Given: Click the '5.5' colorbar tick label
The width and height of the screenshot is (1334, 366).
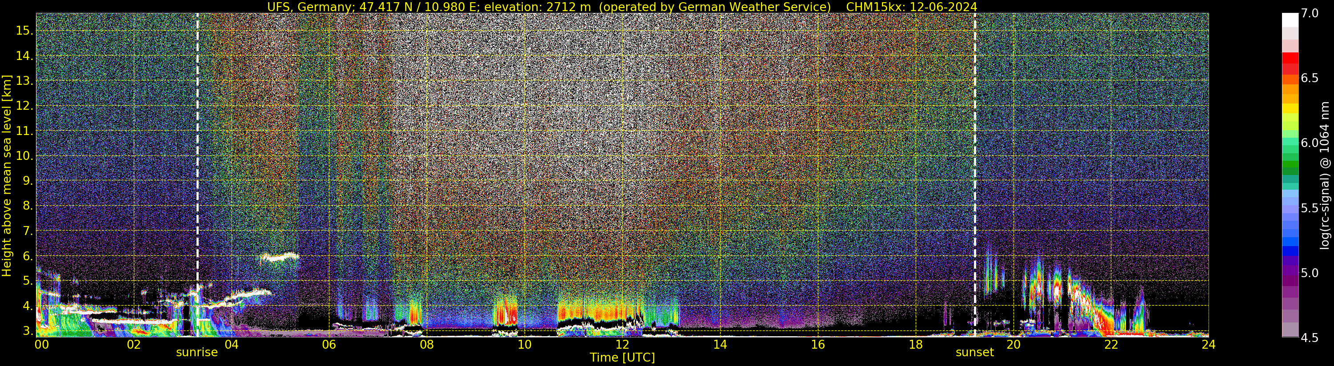Looking at the screenshot, I should coord(1310,208).
